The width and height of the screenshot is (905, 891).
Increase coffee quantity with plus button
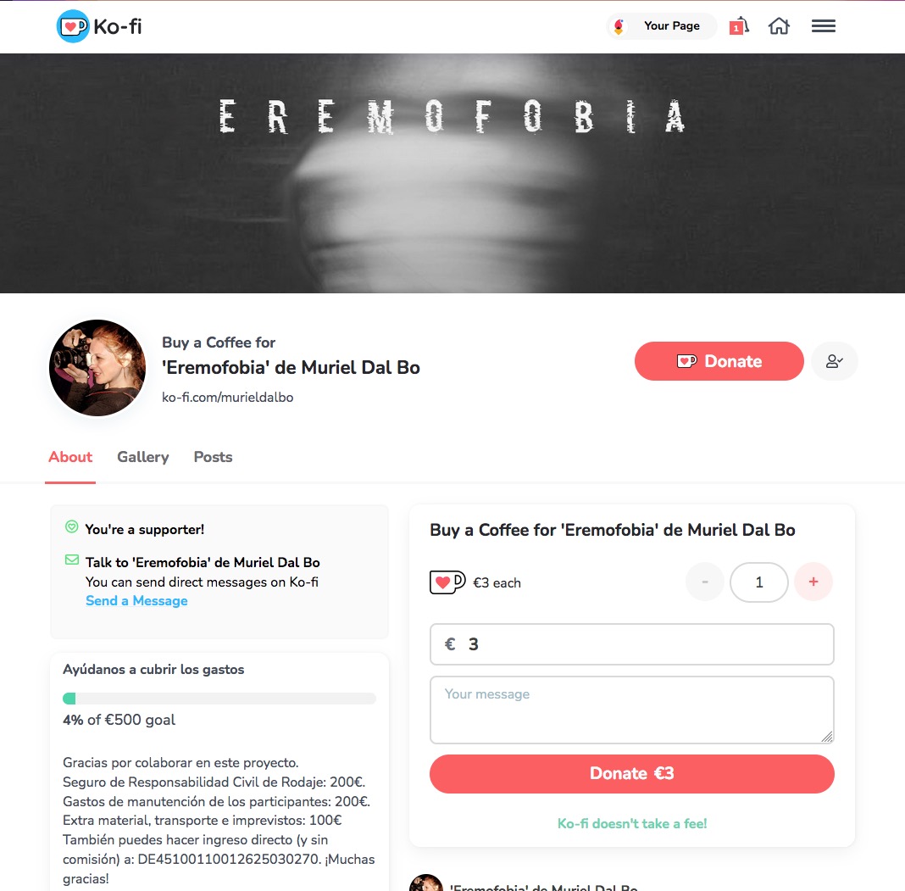(x=813, y=582)
